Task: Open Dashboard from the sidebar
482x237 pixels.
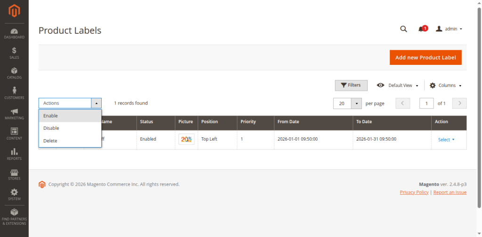Action: coord(14,33)
